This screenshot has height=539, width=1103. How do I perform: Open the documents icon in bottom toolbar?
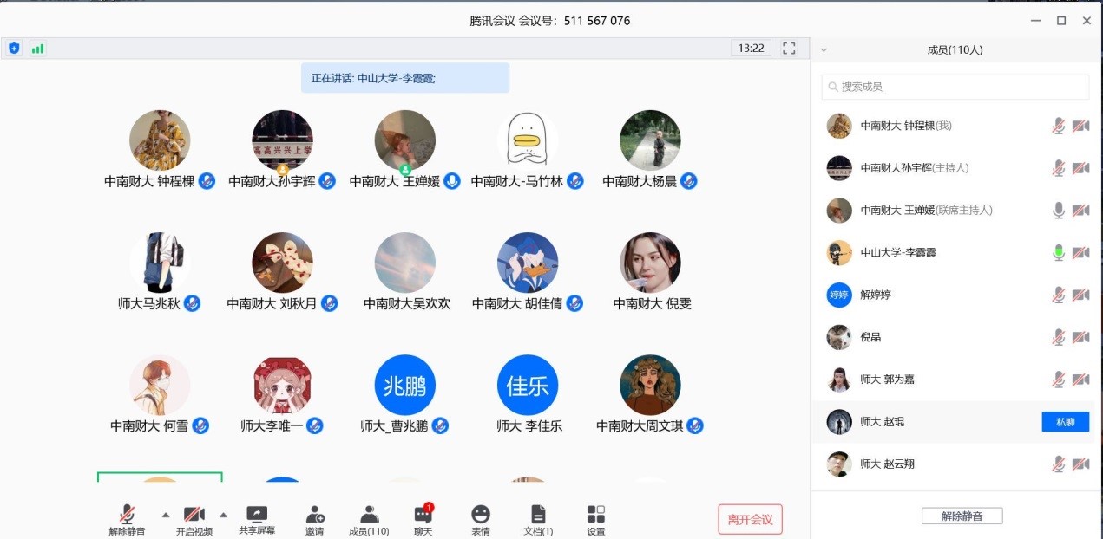point(538,521)
